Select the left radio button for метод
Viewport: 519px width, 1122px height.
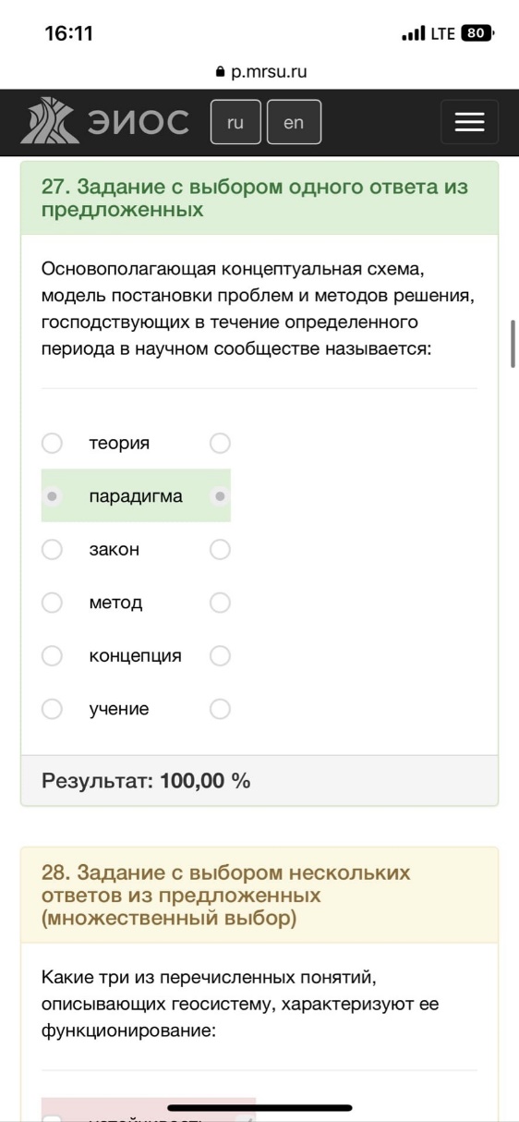(x=53, y=603)
